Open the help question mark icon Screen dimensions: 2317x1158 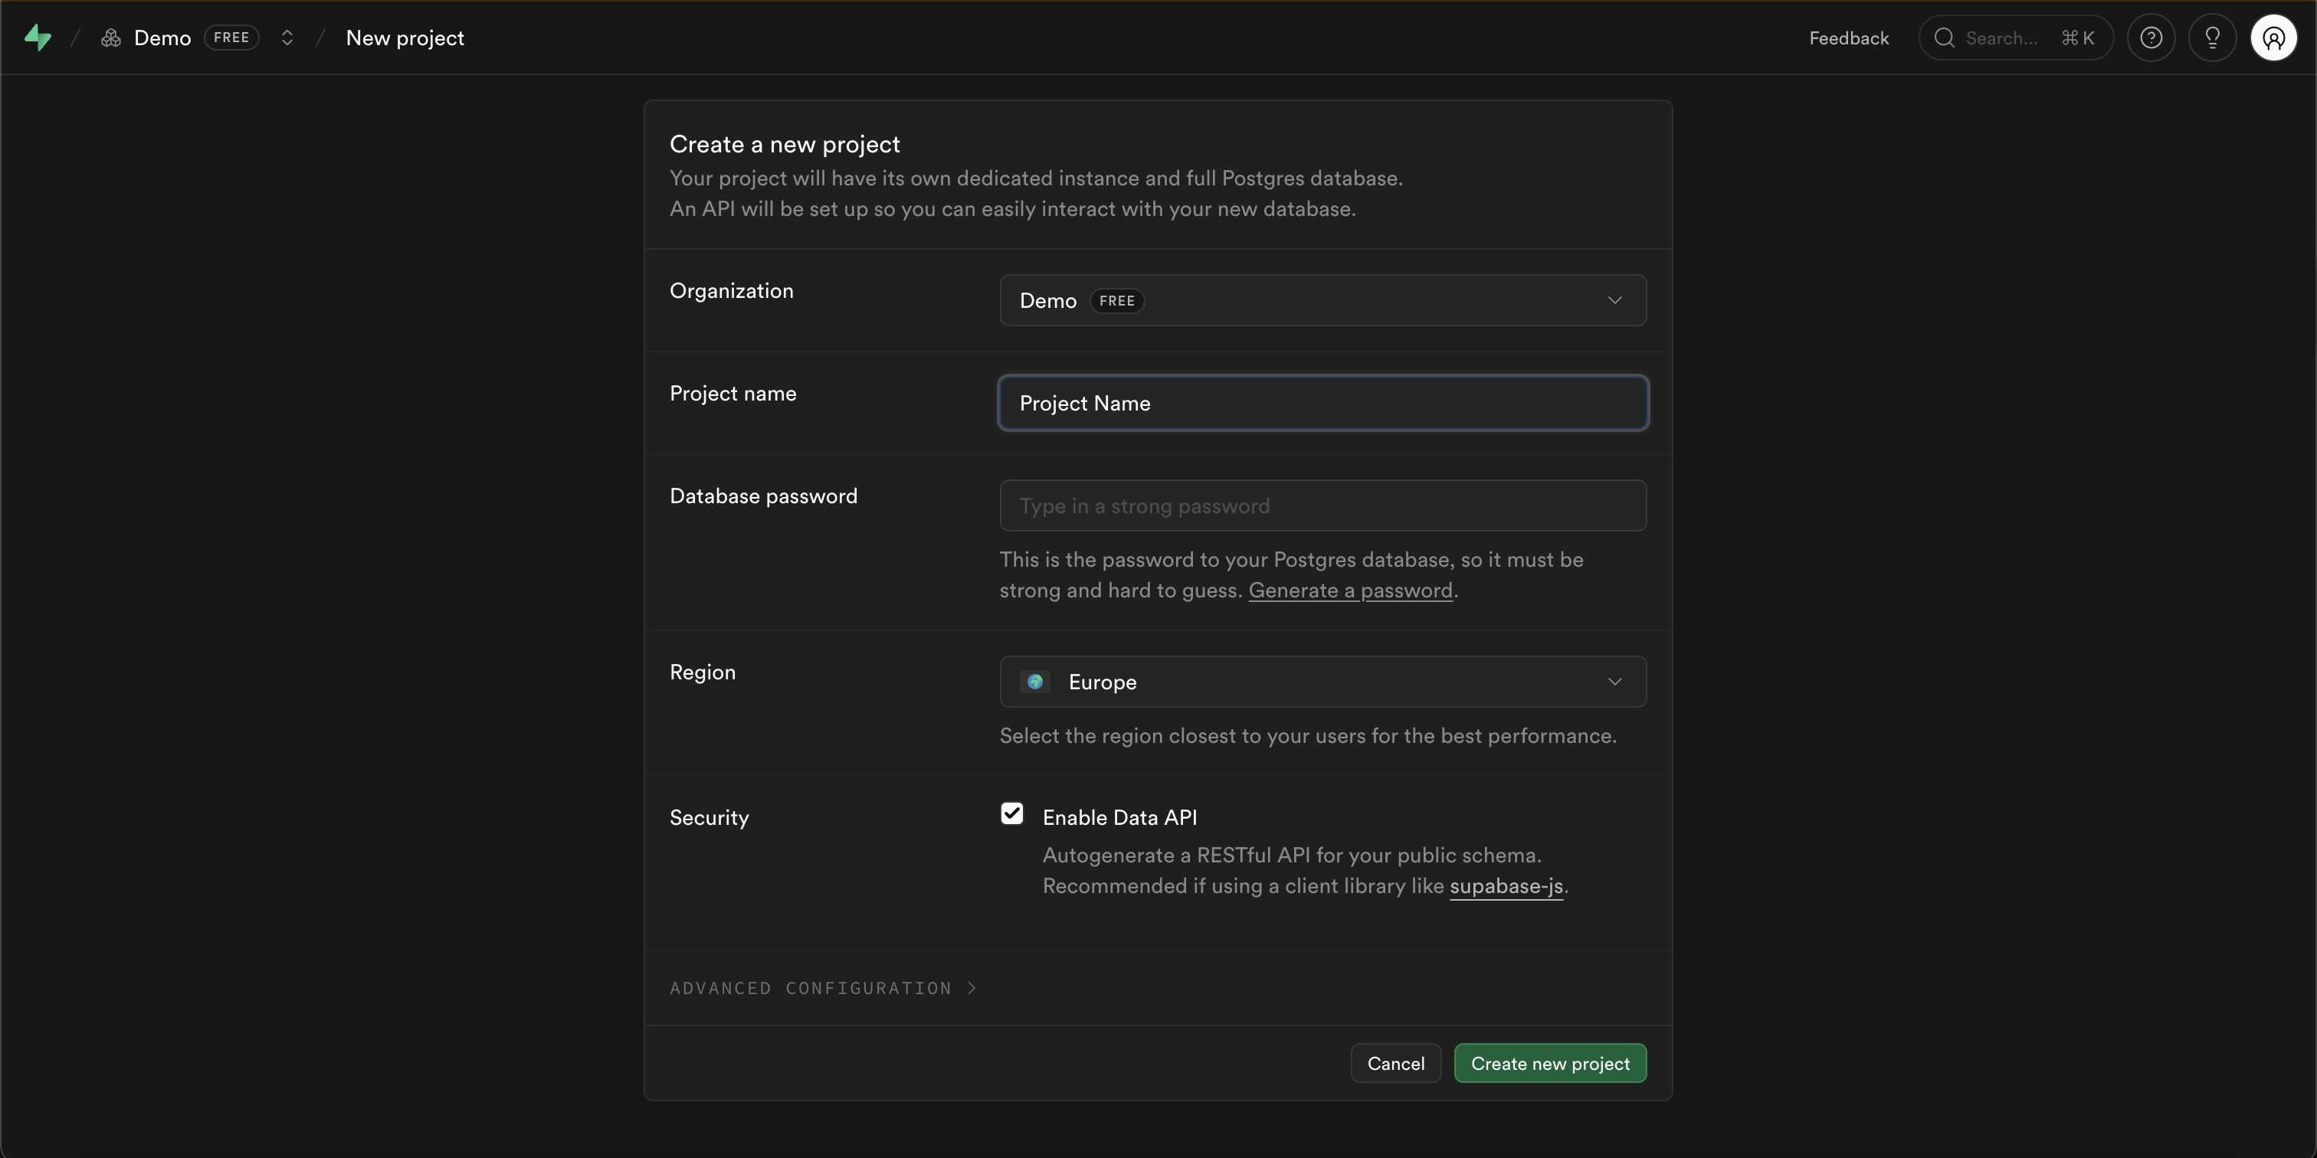point(2151,38)
